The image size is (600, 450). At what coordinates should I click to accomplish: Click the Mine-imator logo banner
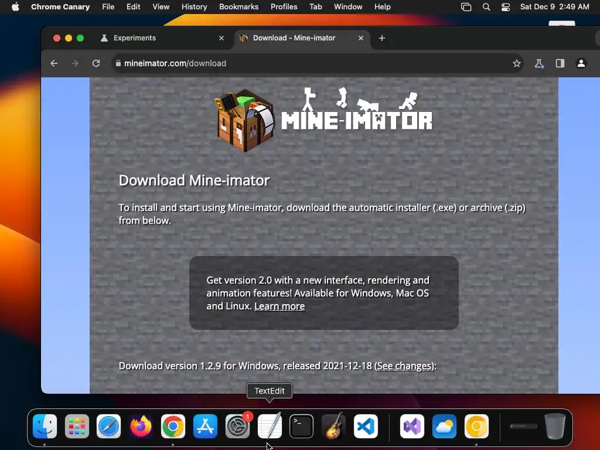click(323, 120)
